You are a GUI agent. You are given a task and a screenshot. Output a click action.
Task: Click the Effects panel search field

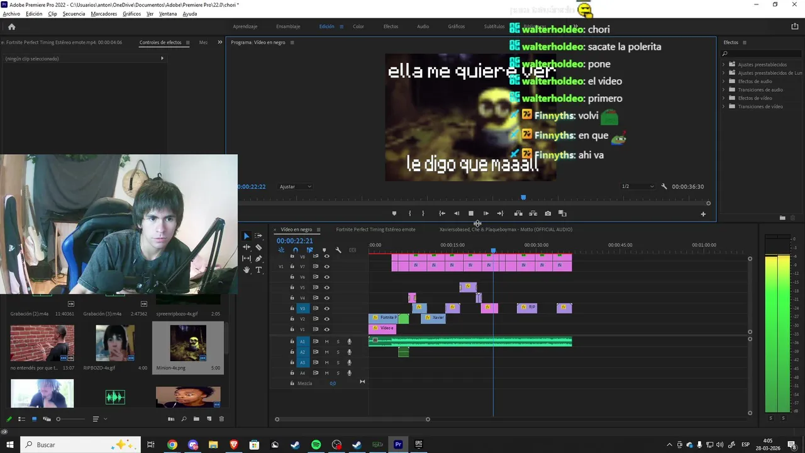coord(762,53)
